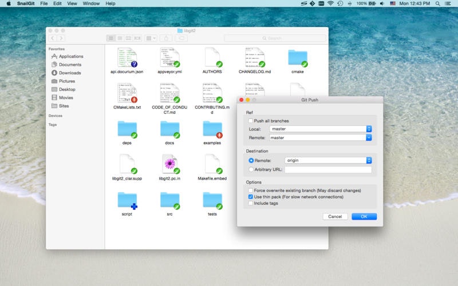
Task: Open the deps folder icon
Action: pyautogui.click(x=127, y=129)
